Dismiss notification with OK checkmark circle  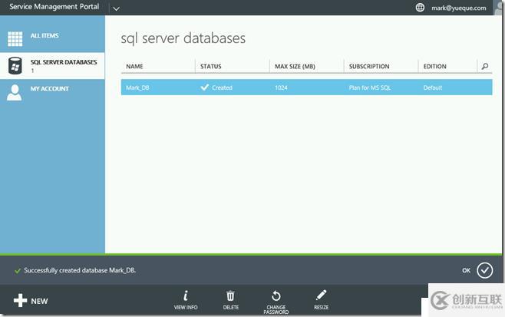coord(485,270)
